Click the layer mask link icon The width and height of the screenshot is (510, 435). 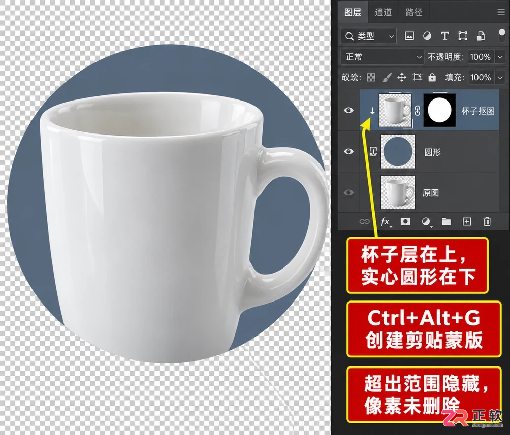coord(418,111)
